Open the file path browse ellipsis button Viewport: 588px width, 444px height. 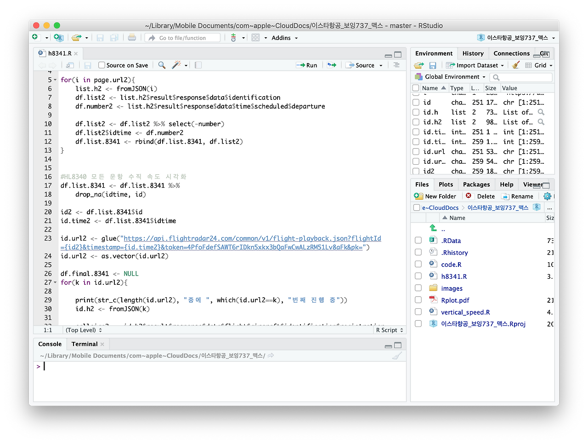pos(549,208)
